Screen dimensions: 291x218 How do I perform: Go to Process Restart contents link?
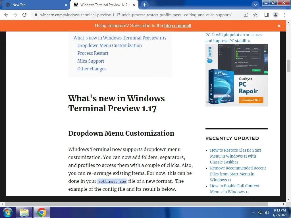(x=93, y=53)
